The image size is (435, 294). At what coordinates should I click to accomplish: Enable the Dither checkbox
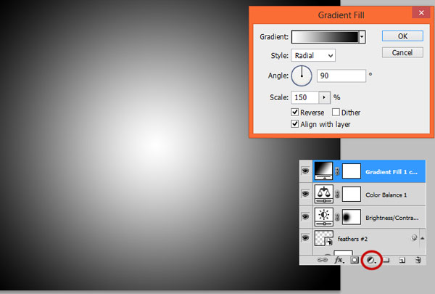click(x=336, y=113)
